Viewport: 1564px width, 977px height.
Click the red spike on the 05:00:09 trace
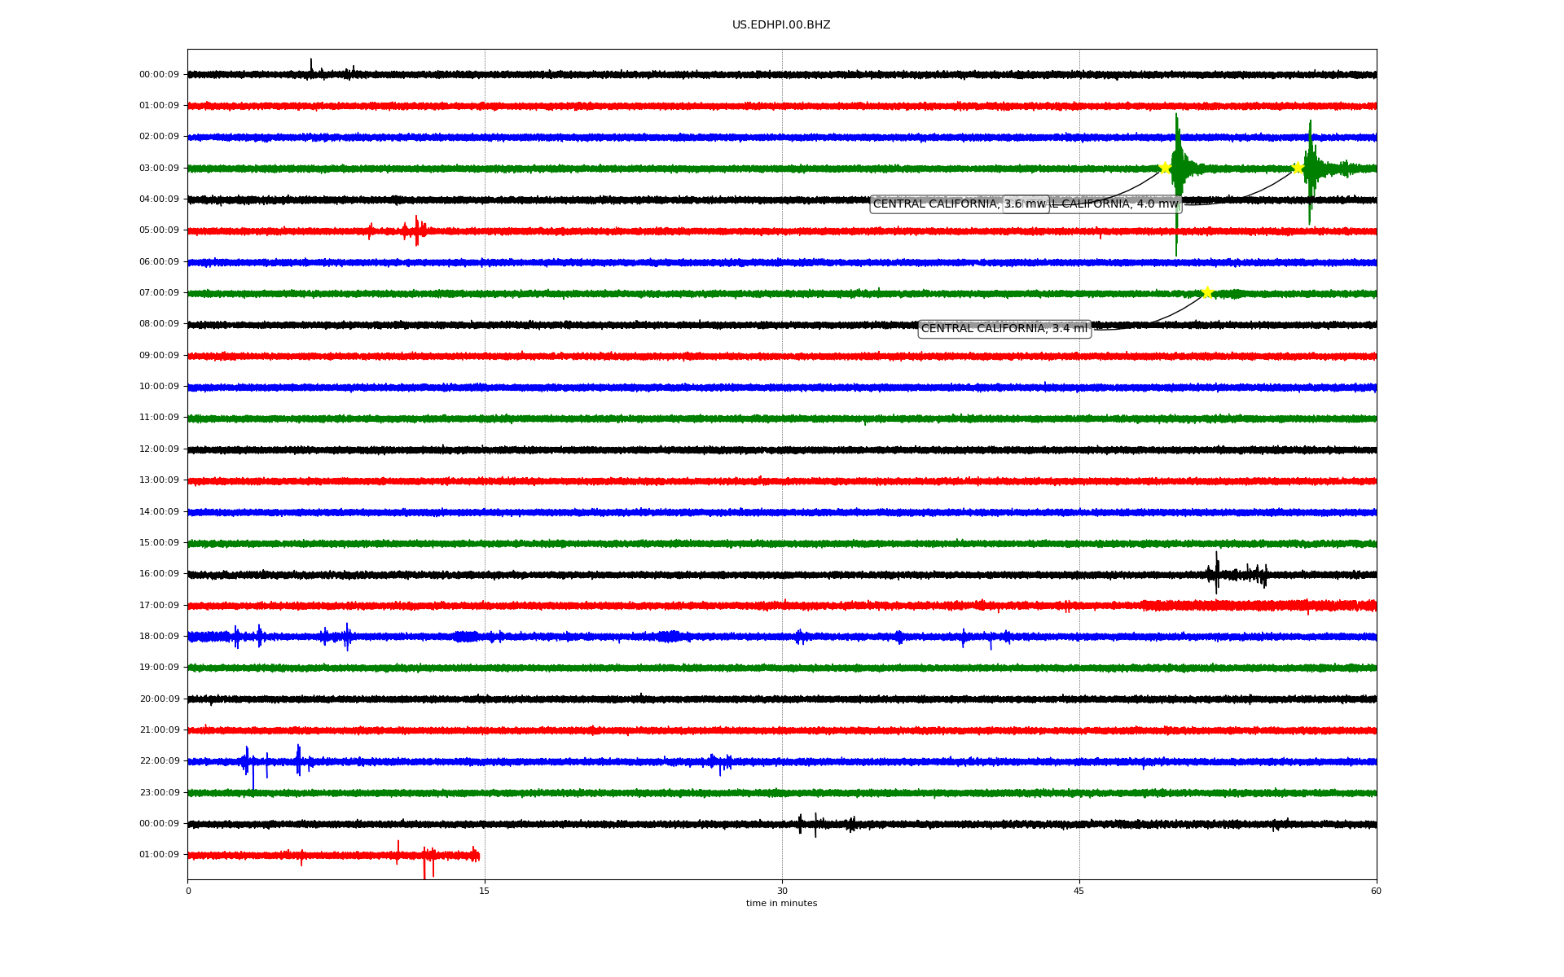[416, 230]
